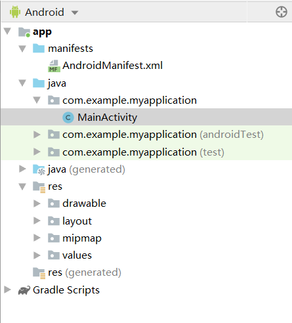Click the (test) package icon
The width and height of the screenshot is (292, 323).
[54, 152]
